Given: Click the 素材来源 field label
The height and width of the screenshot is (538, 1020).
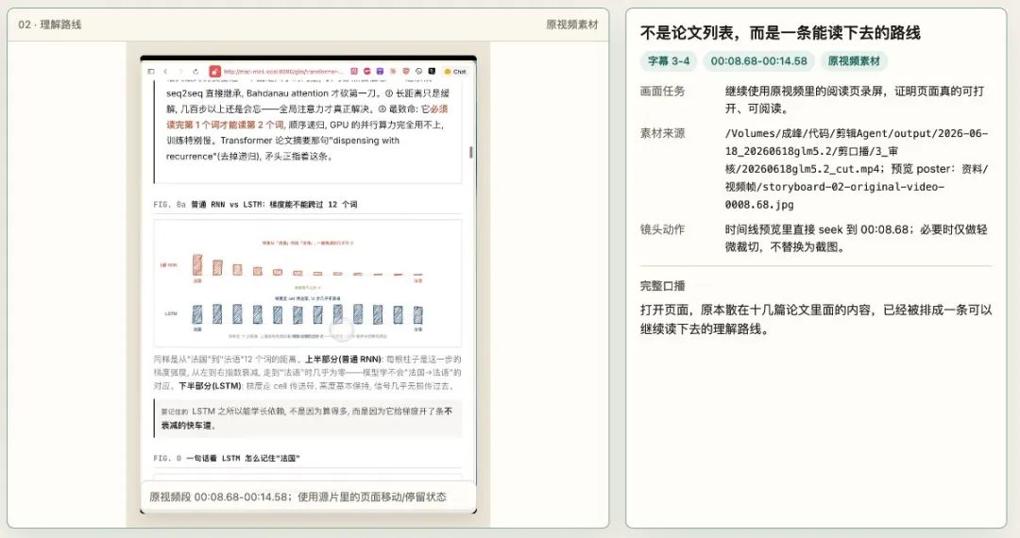Looking at the screenshot, I should pos(662,134).
